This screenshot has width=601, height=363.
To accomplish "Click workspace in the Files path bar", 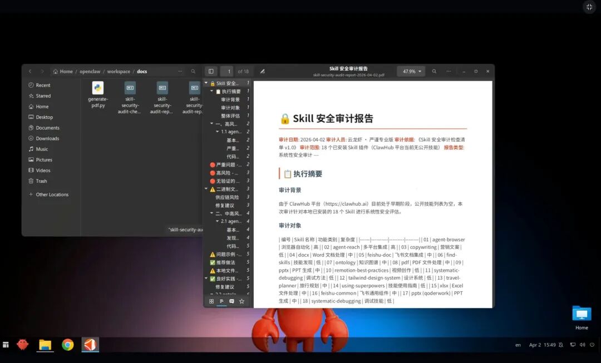I will [x=119, y=71].
